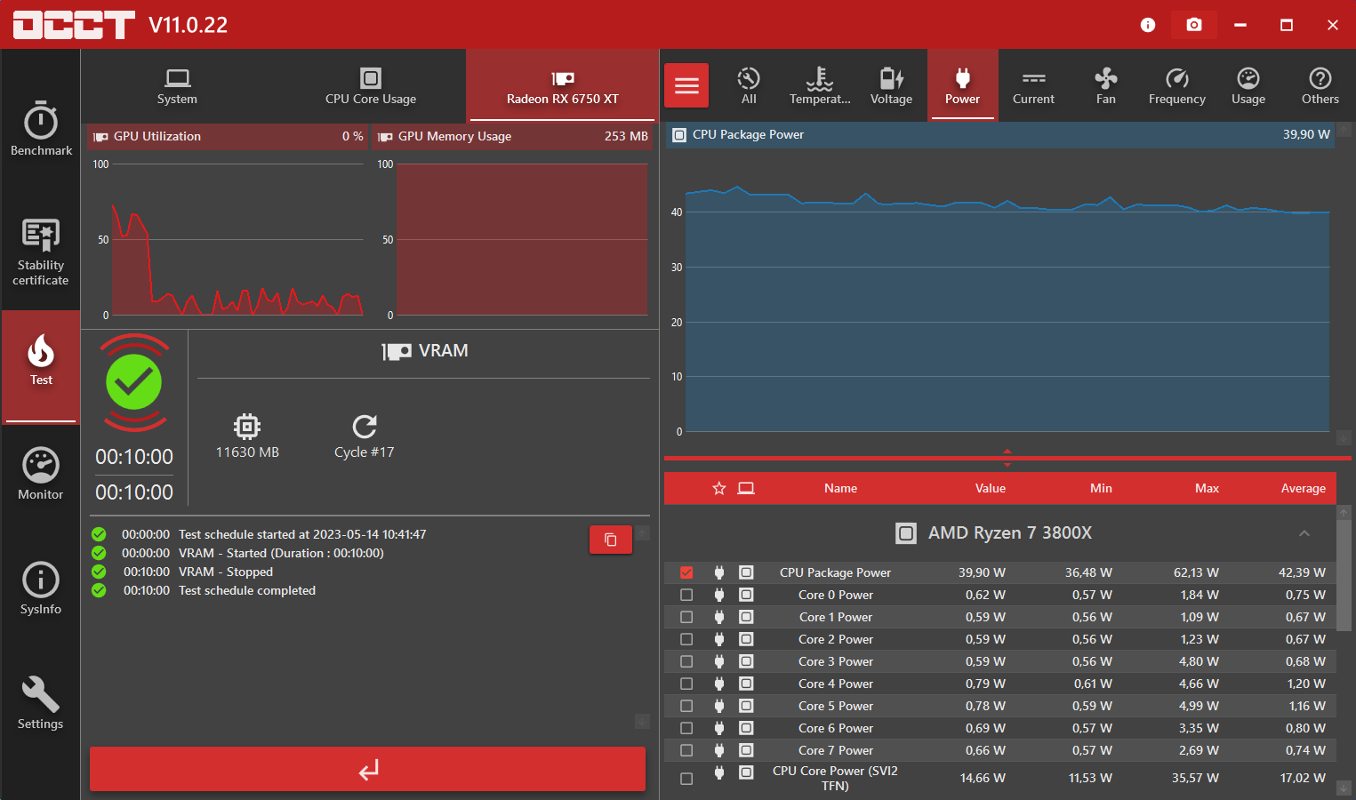The width and height of the screenshot is (1356, 800).
Task: Click the 11630 MB memory chip icon
Action: [247, 427]
